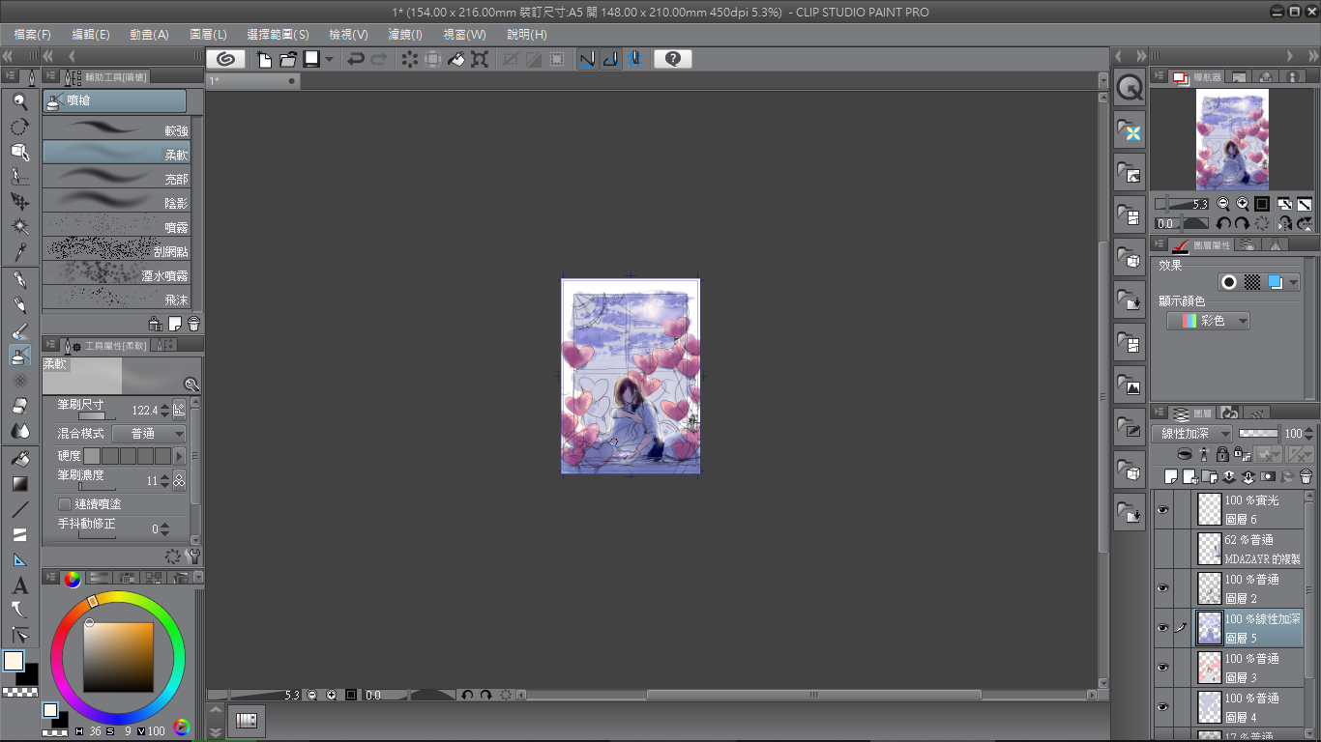The width and height of the screenshot is (1321, 742).
Task: Open the 濾鏡(I) menu
Action: point(405,34)
